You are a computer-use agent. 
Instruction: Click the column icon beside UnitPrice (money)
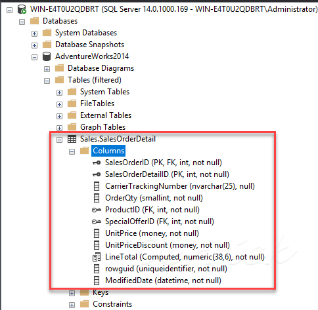[97, 233]
